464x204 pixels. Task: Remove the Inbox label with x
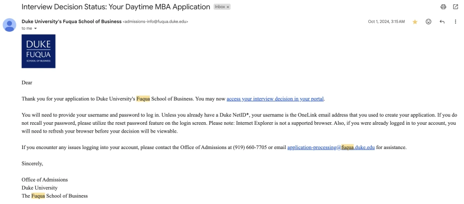point(228,7)
